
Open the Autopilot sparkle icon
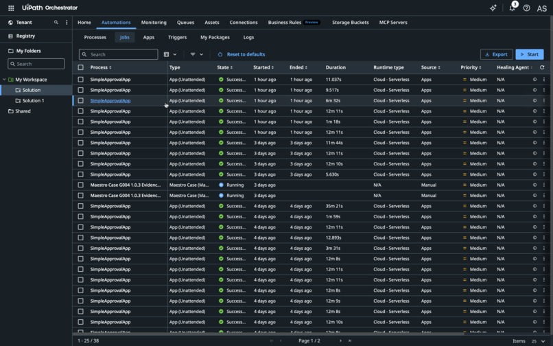[493, 8]
